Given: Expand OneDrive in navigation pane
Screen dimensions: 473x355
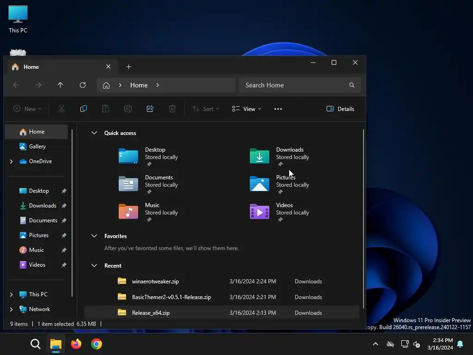Looking at the screenshot, I should coord(11,161).
